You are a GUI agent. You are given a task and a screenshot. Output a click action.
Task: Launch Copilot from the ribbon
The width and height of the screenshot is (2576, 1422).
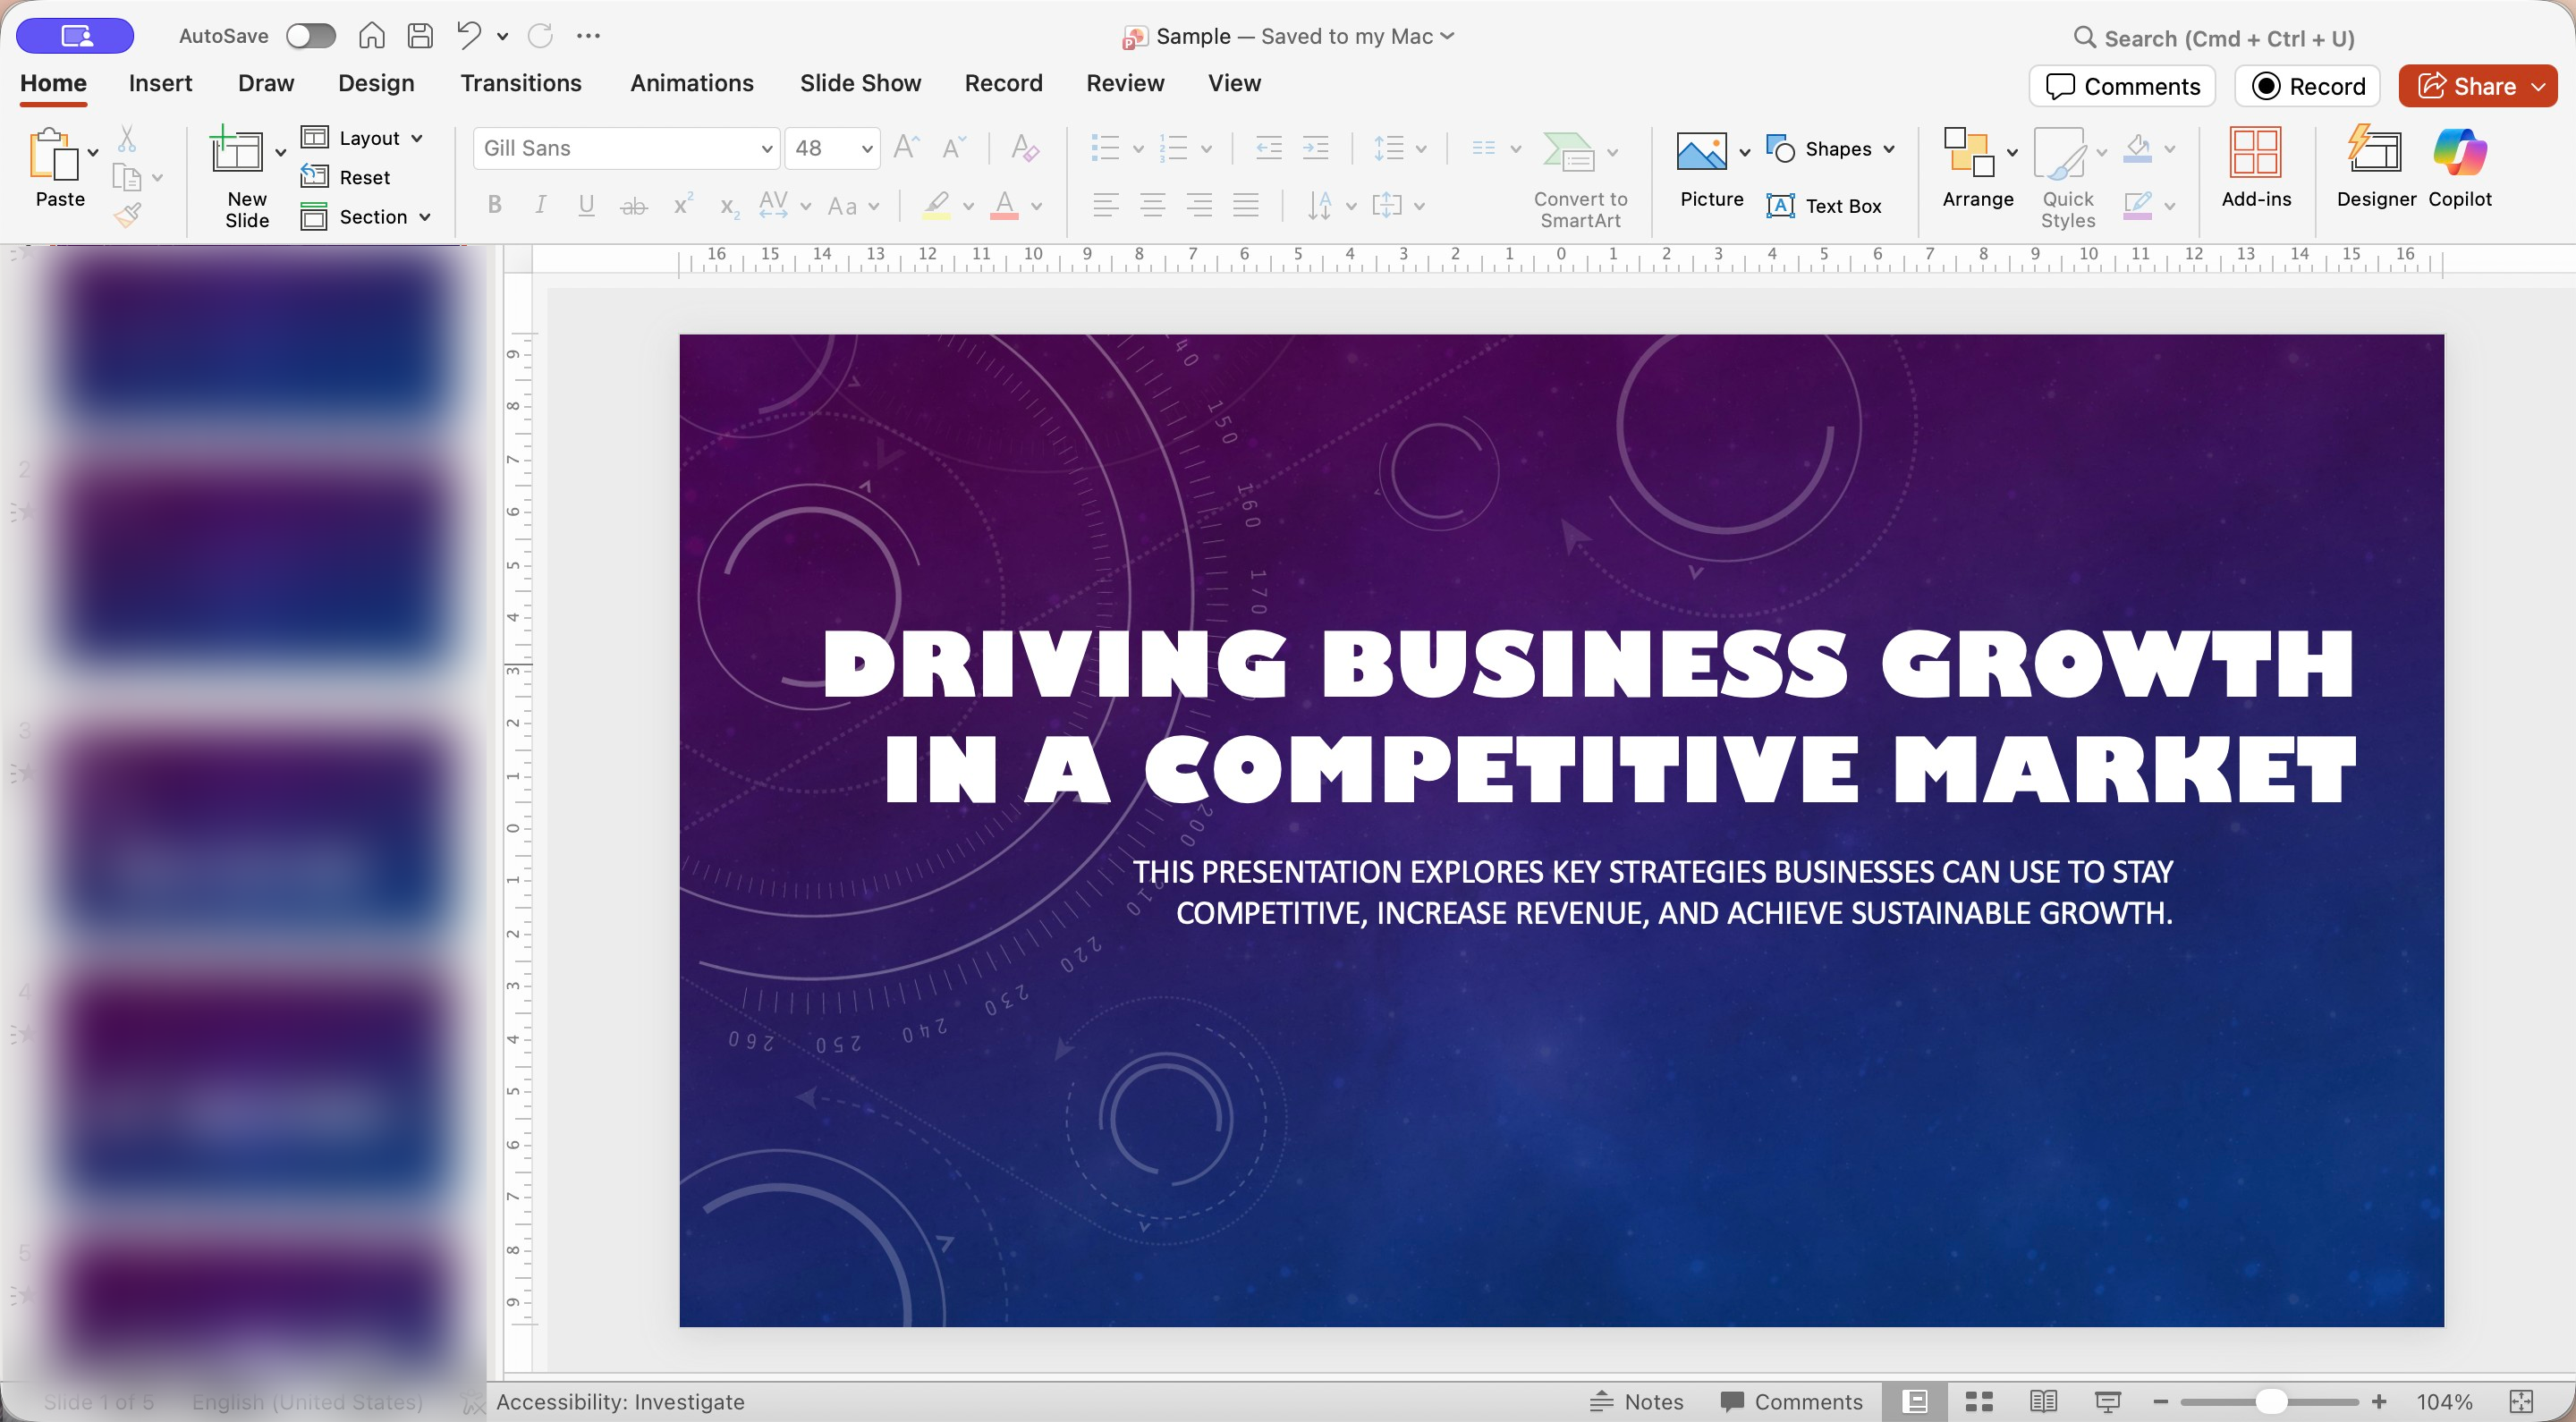point(2459,167)
